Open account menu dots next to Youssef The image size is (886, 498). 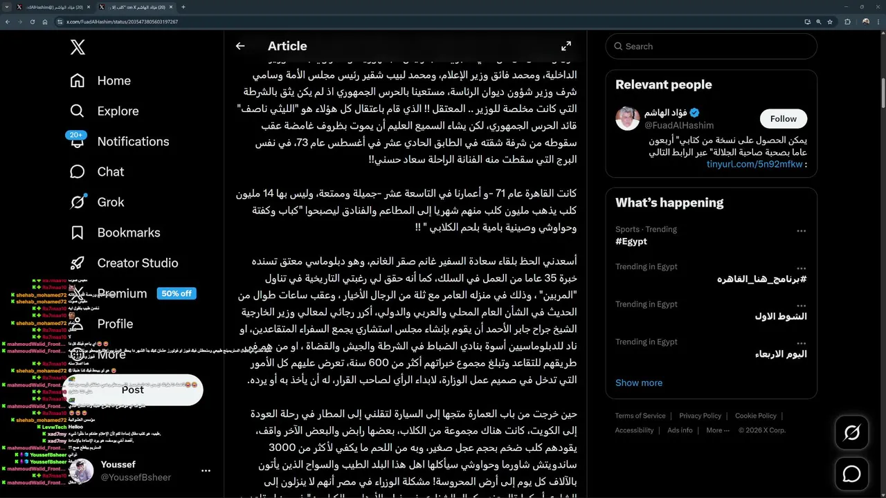[x=206, y=470]
